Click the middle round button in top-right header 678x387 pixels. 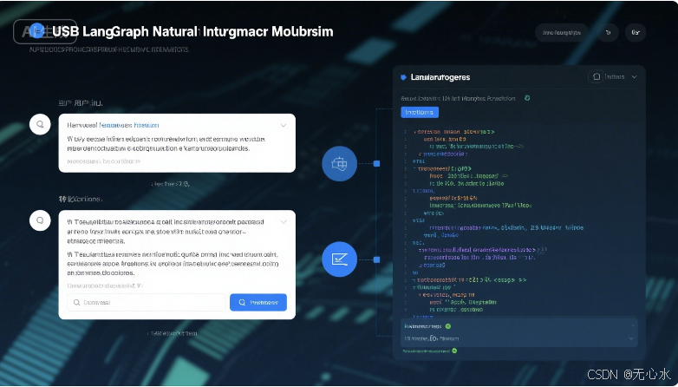[x=608, y=32]
